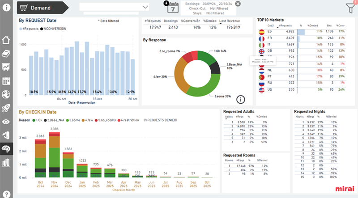Toggle %CONVERSION legend item

click(x=53, y=29)
